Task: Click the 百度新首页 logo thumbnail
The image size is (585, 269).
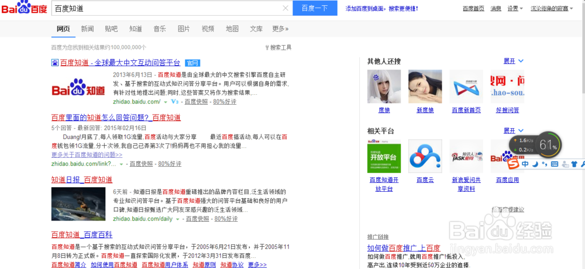Action: tap(466, 86)
